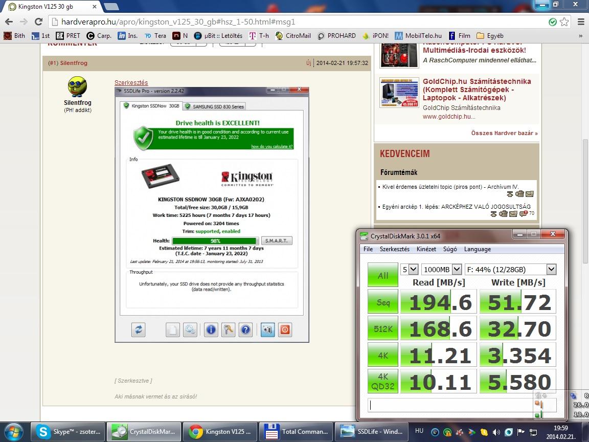Click the green checkmark extension icon in address bar
This screenshot has height=442, width=589.
tap(553, 22)
